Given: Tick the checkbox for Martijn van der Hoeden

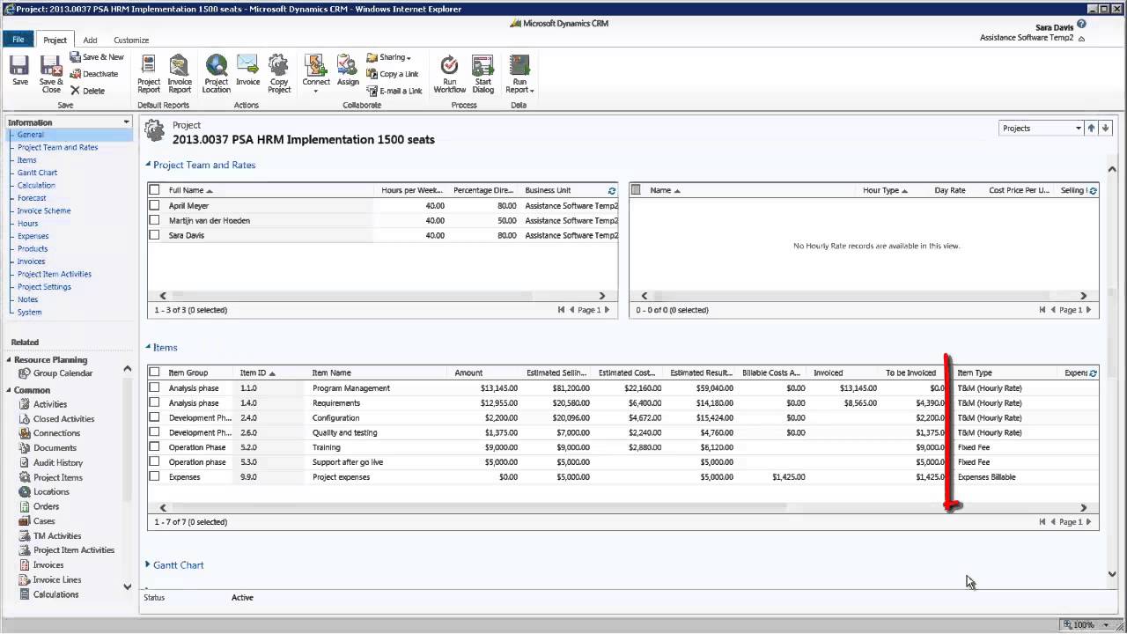Looking at the screenshot, I should [155, 220].
